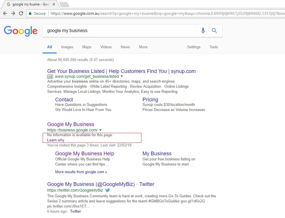Open the Pricing sitelink for synup.com
285x218 pixels.
150,100
